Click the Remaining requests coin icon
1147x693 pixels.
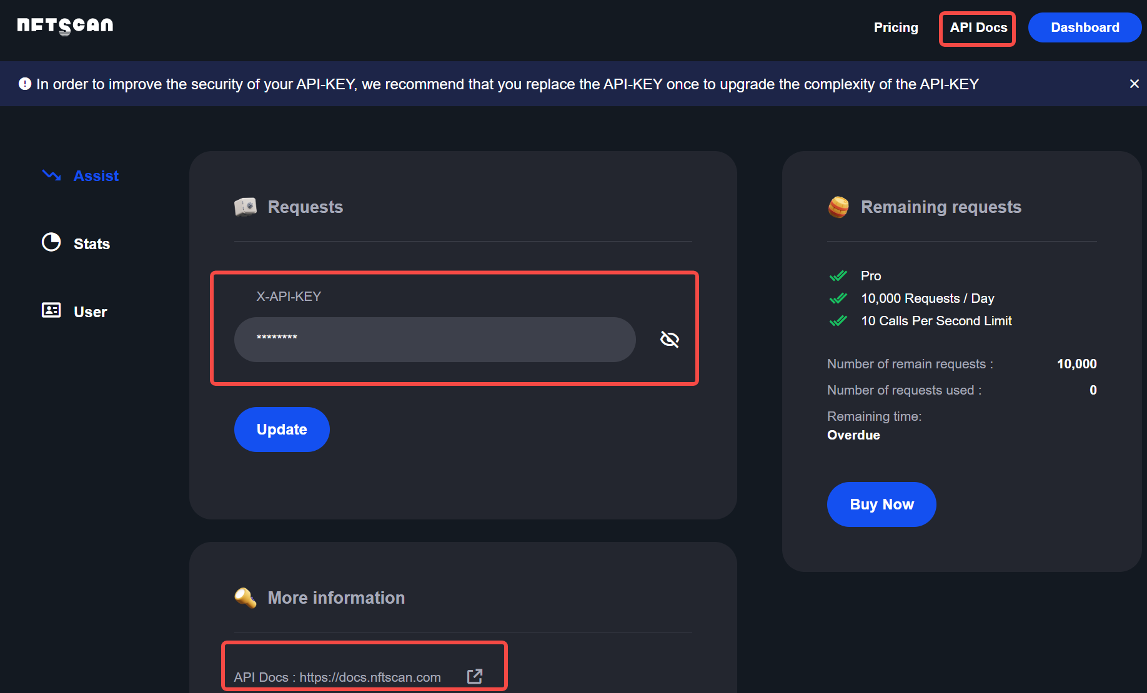[838, 207]
